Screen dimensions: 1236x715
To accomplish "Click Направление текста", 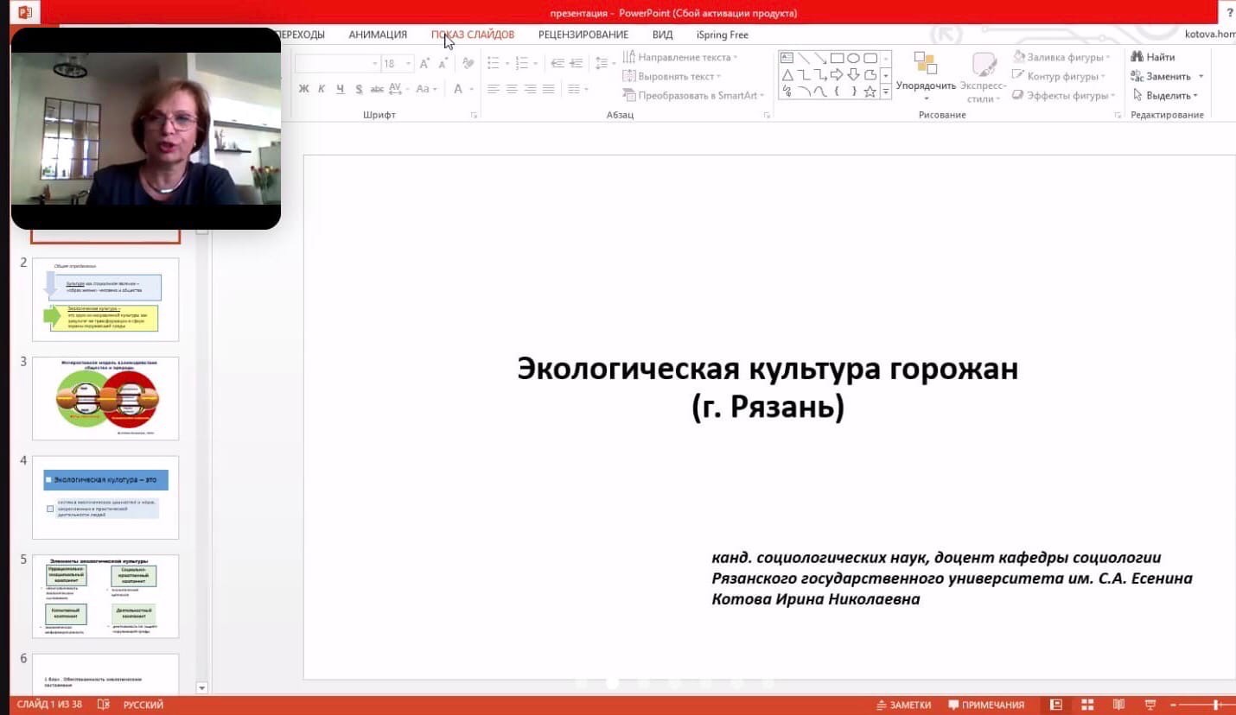I will pyautogui.click(x=680, y=57).
